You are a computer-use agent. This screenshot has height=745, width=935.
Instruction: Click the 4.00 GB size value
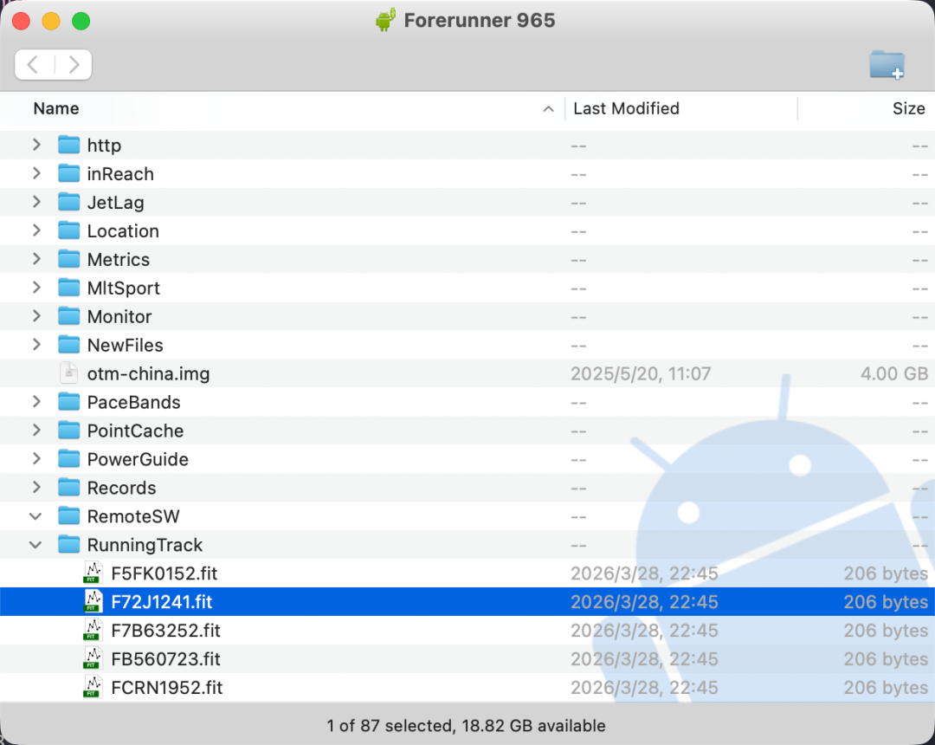coord(893,374)
